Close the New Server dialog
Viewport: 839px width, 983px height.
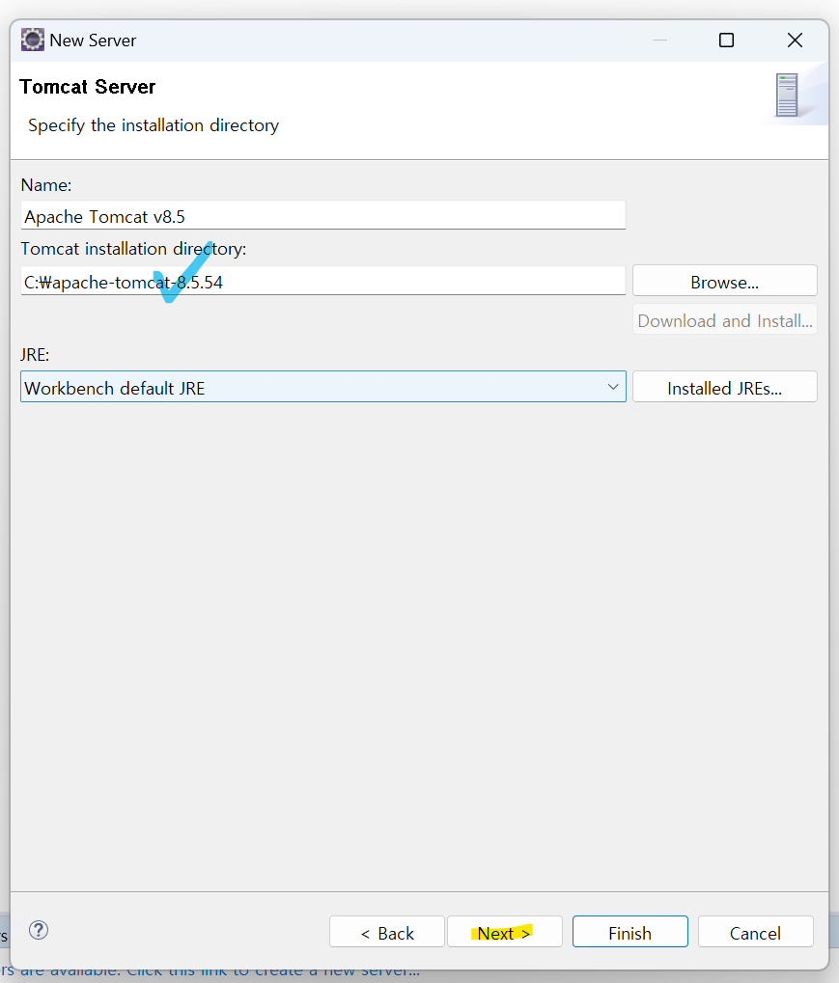click(795, 41)
